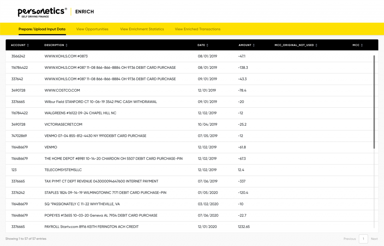Screen dimensions: 384x246
Task: Click the ENRICH product title
Action: (x=84, y=12)
